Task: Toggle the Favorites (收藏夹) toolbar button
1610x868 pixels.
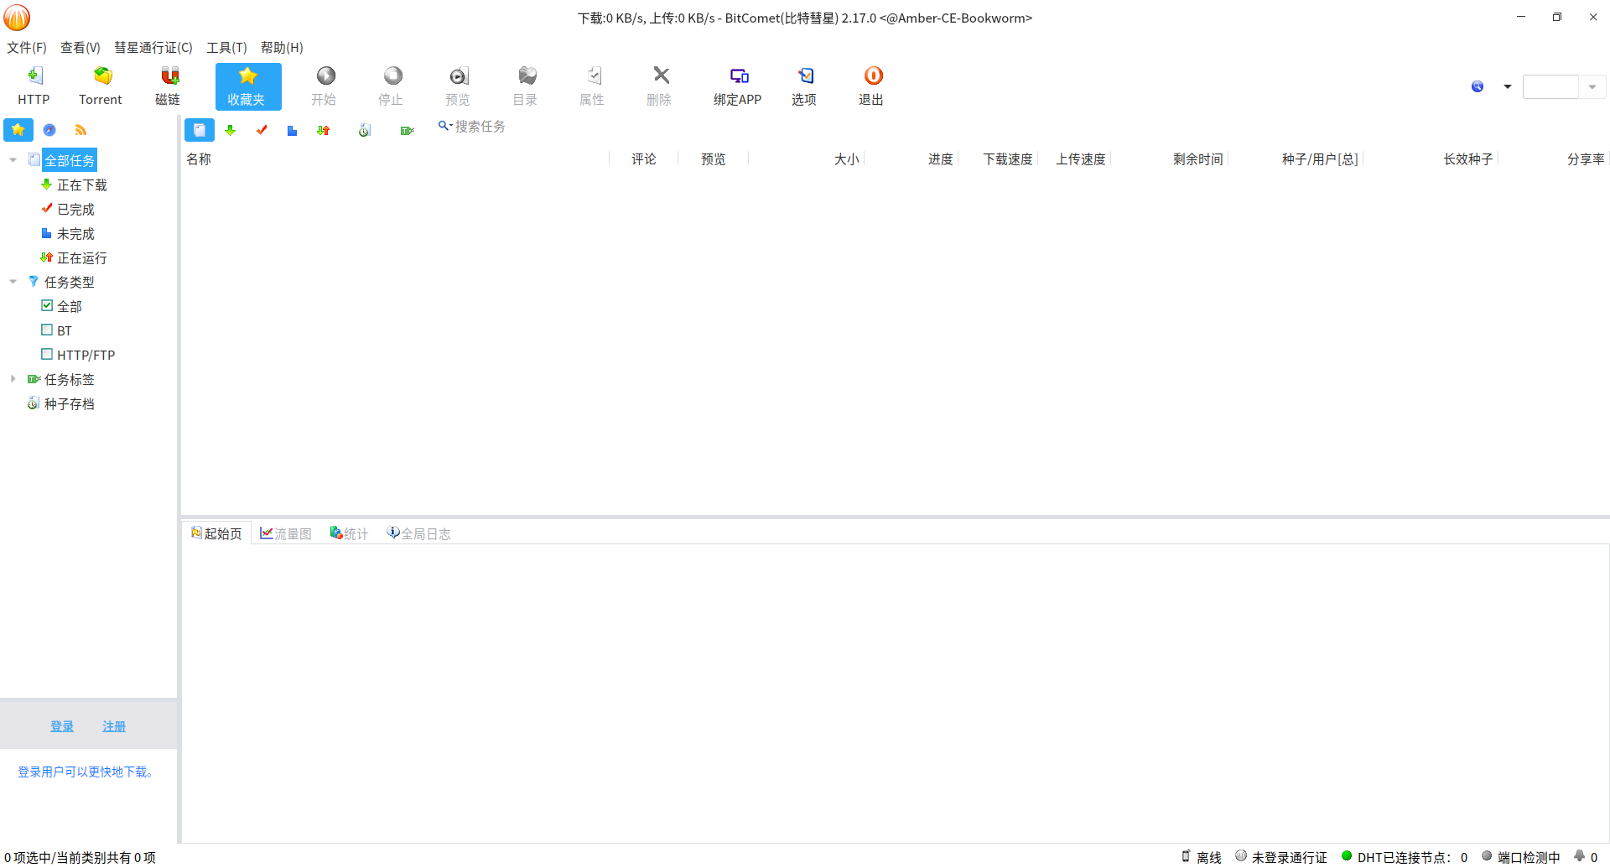Action: click(247, 86)
